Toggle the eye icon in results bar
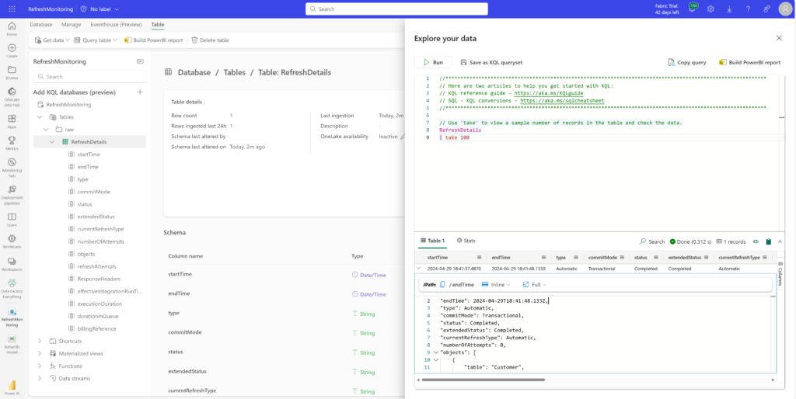This screenshot has height=399, width=796. coord(755,241)
